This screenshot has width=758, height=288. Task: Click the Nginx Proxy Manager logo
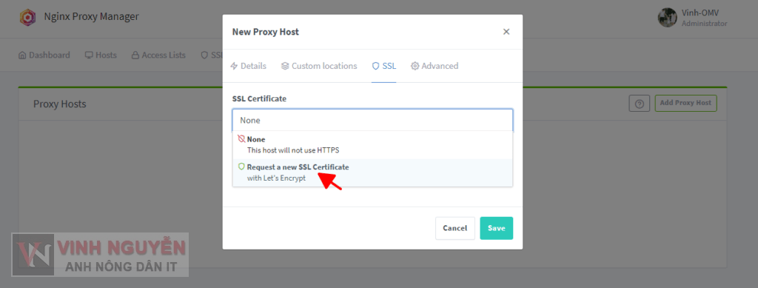pos(28,17)
